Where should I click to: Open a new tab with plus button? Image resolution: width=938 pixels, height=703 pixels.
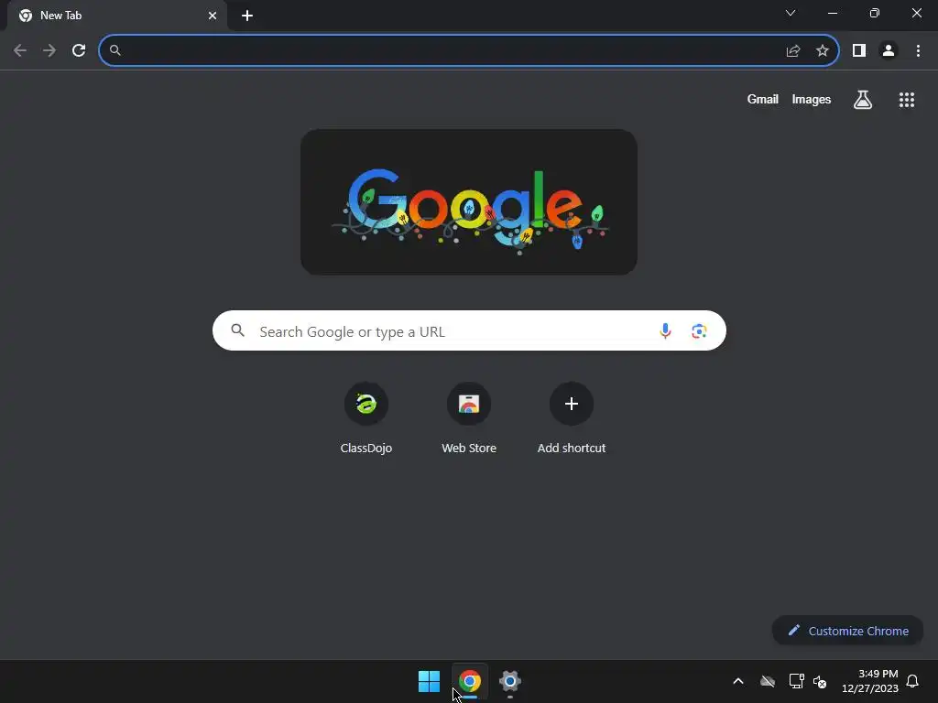click(x=247, y=16)
